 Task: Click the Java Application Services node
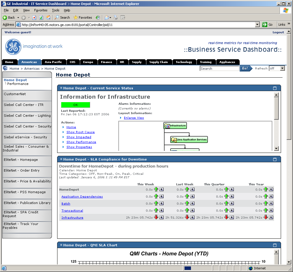coord(189,140)
